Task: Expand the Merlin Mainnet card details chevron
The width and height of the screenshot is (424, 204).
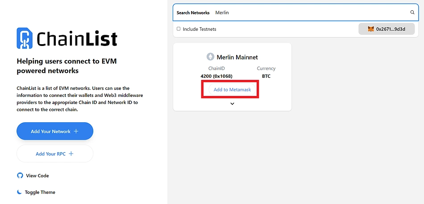Action: 232,104
